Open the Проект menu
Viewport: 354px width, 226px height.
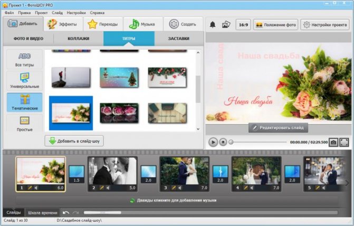click(x=41, y=13)
